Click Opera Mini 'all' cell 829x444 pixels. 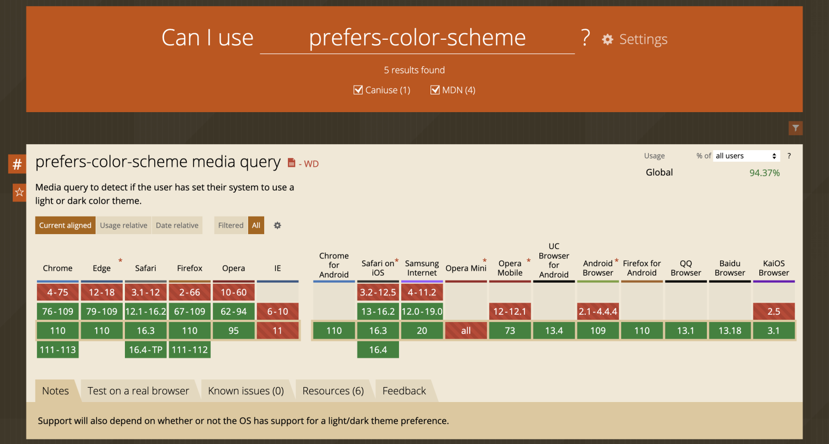pyautogui.click(x=466, y=331)
